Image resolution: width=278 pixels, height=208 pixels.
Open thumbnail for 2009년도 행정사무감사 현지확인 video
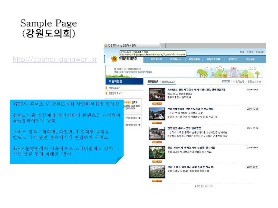point(157,95)
